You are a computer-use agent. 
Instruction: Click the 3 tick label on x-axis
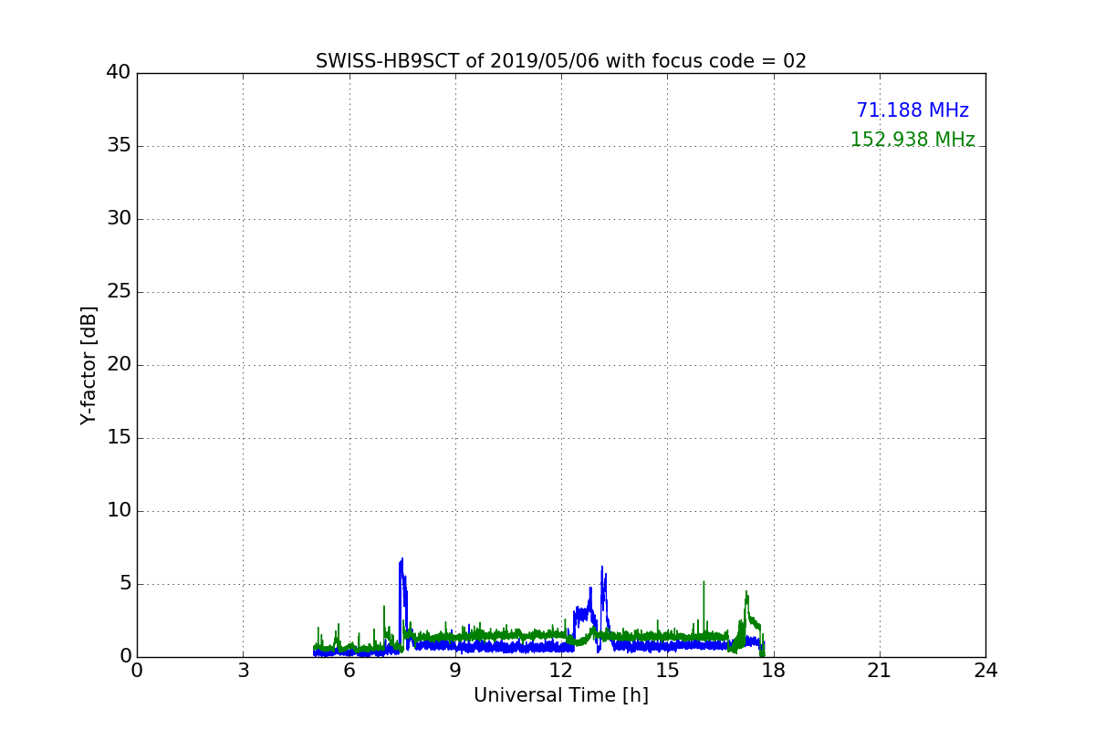(x=243, y=671)
